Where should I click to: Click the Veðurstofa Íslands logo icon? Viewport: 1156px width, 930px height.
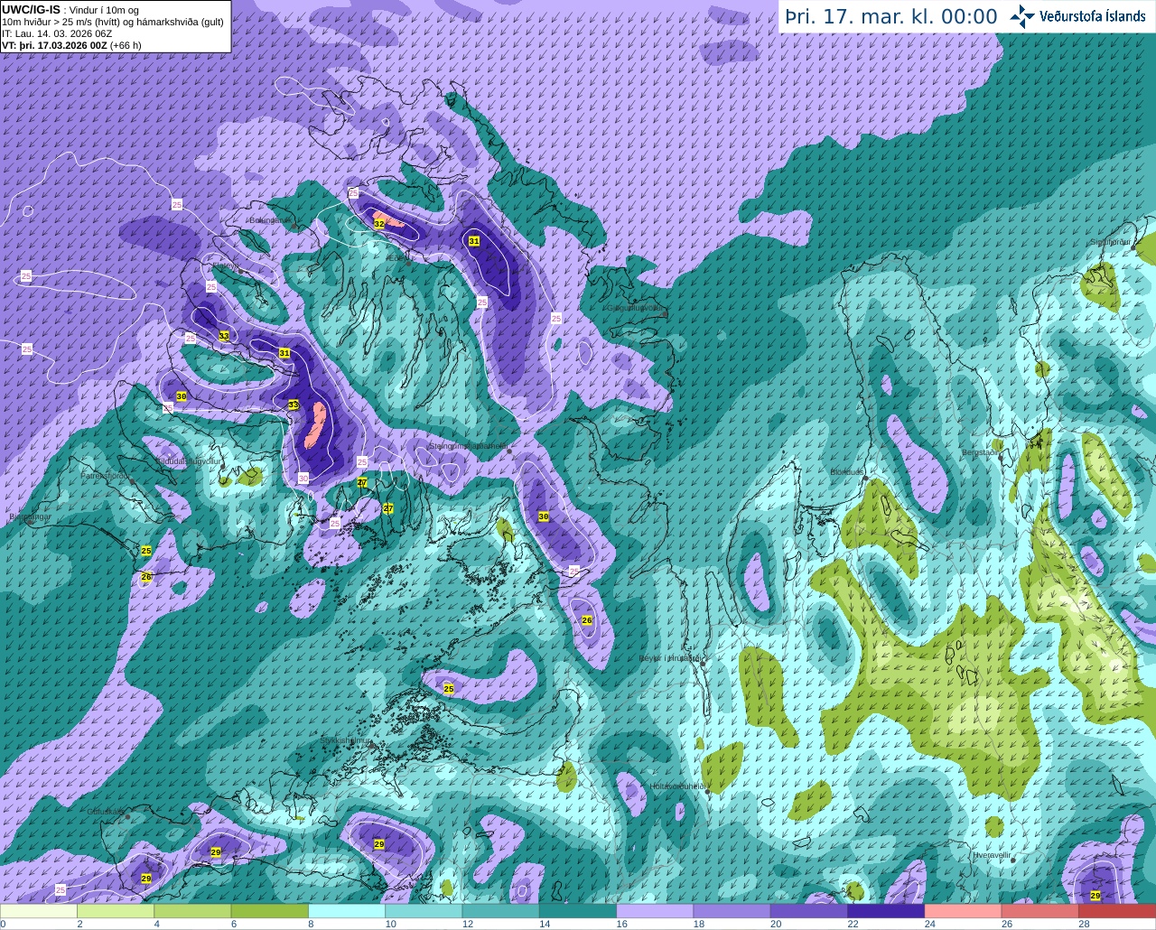coord(1022,16)
